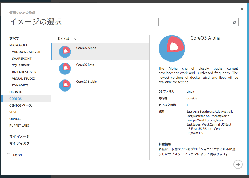
Task: Click the CoreOS Beta logo in list
Action: click(x=65, y=69)
